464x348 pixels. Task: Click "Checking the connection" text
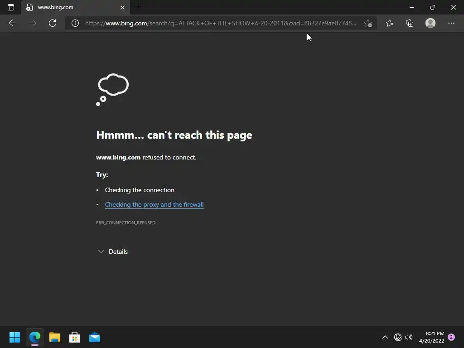[140, 190]
